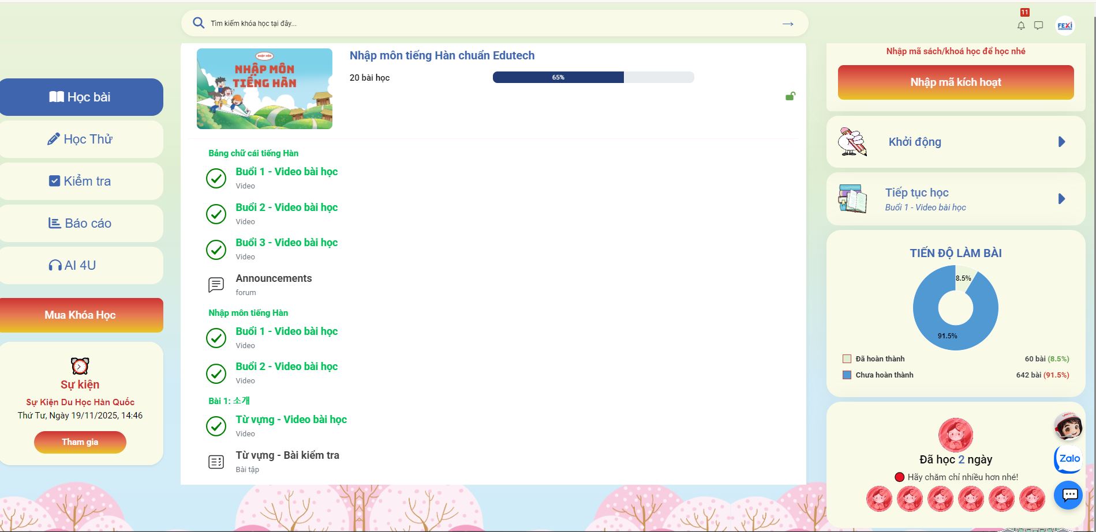
Task: Click the 65% course progress bar
Action: pos(593,77)
